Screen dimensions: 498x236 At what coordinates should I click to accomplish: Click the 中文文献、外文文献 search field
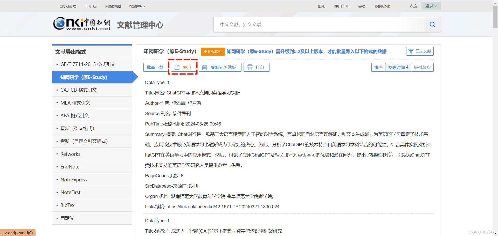coord(319,25)
